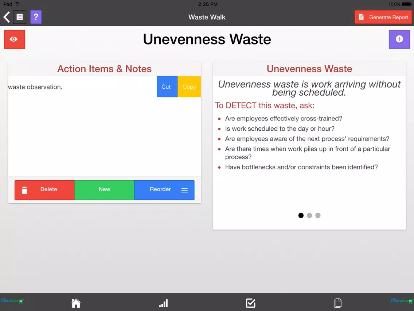414x311 pixels.
Task: Open the checkmark checklist icon
Action: [x=251, y=303]
